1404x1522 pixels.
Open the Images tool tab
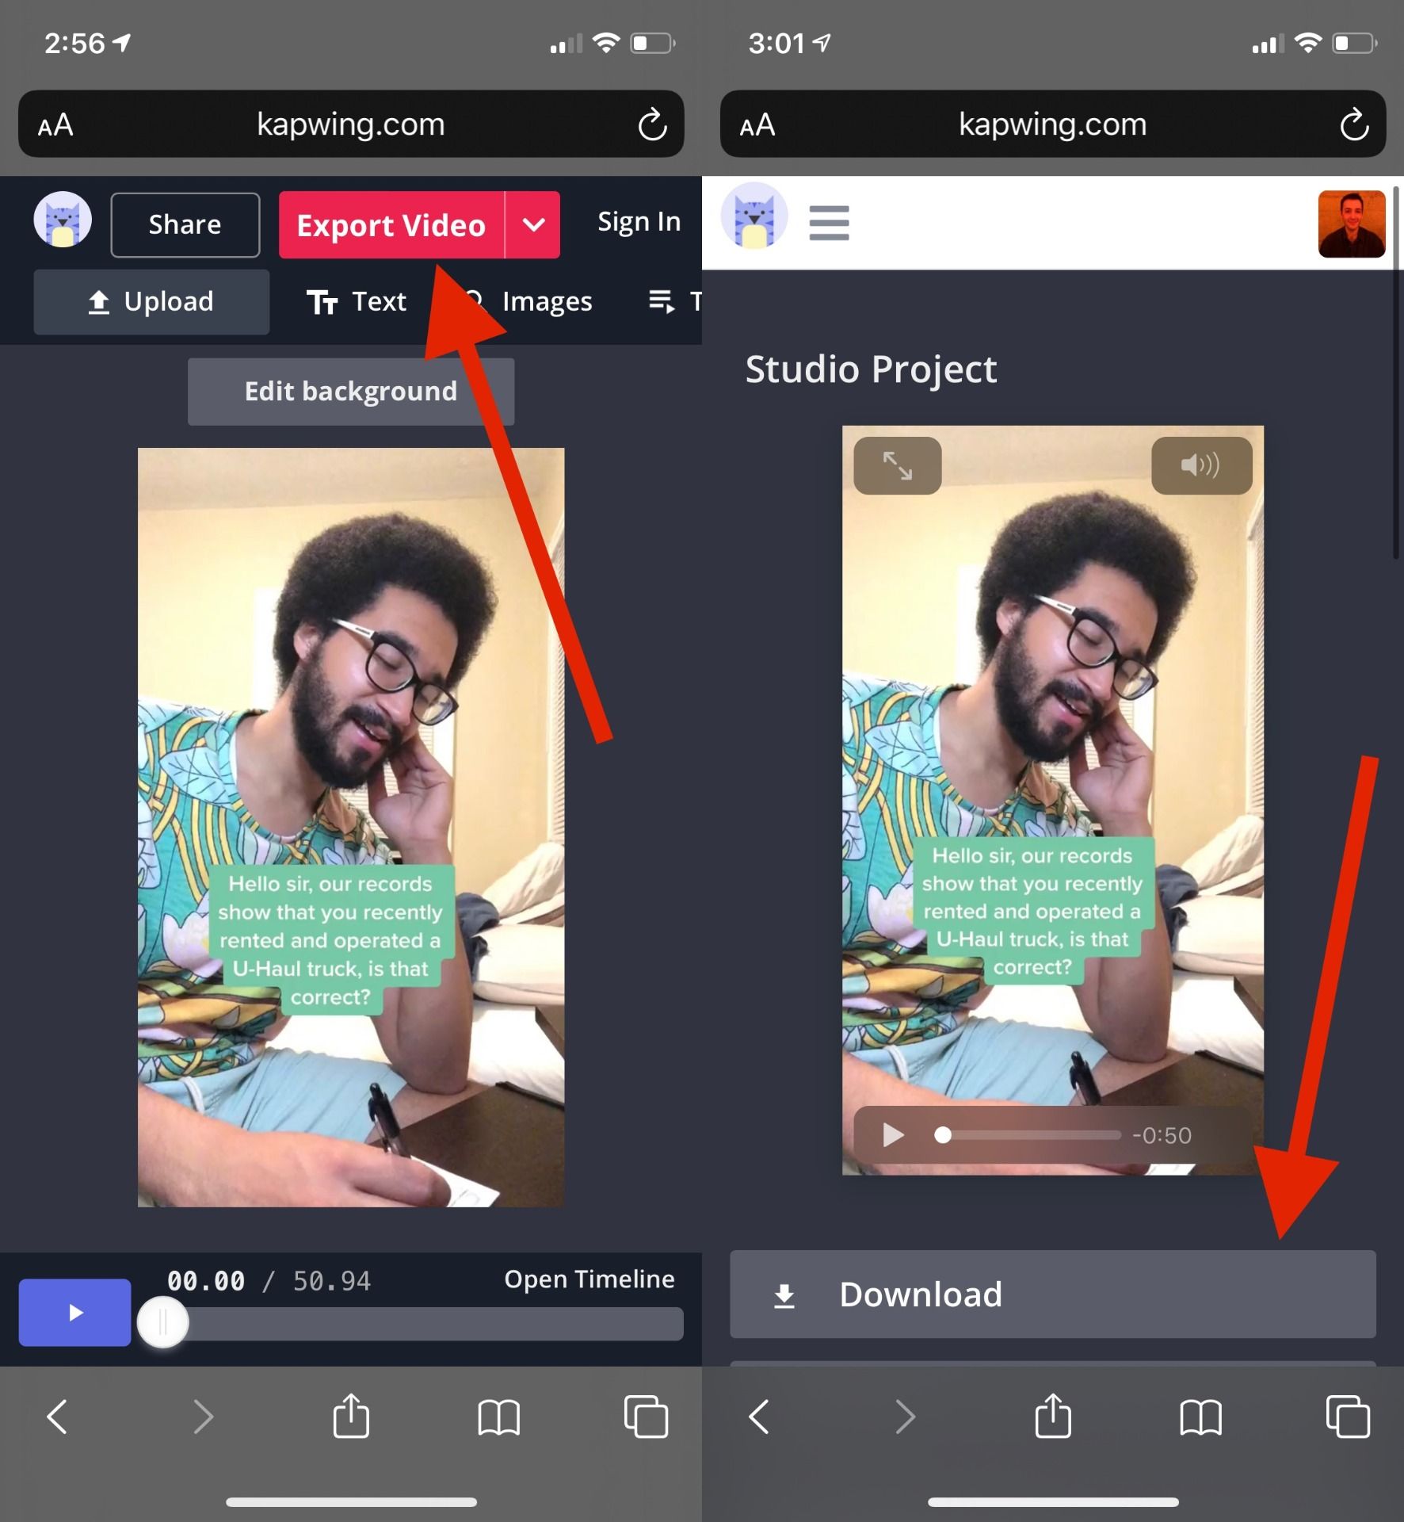545,302
